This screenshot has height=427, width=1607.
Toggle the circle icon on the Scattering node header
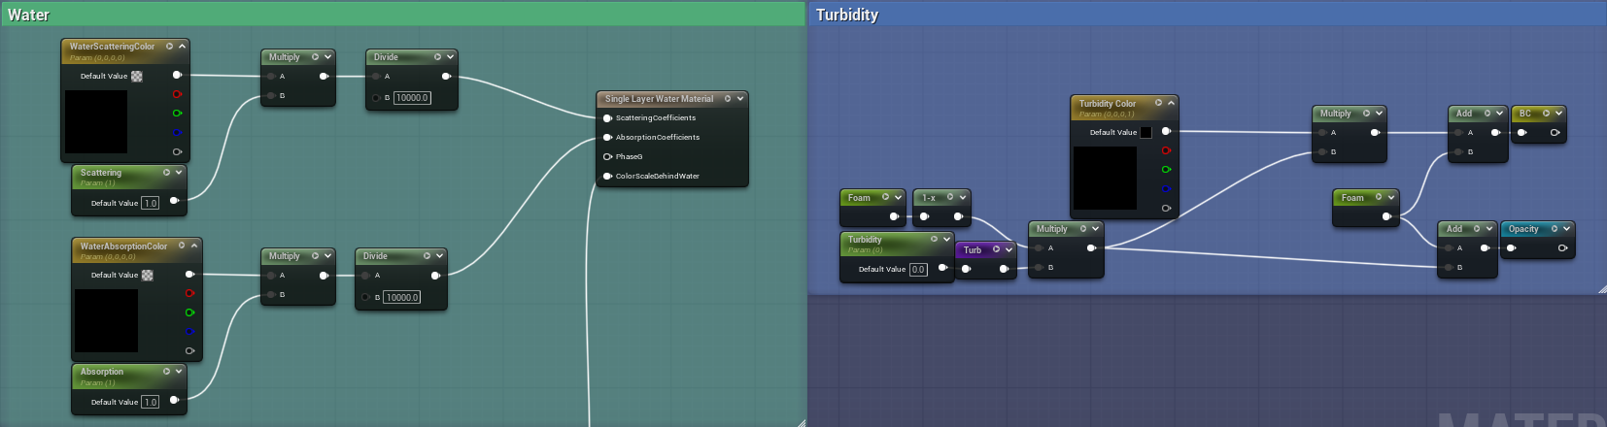[x=166, y=173]
